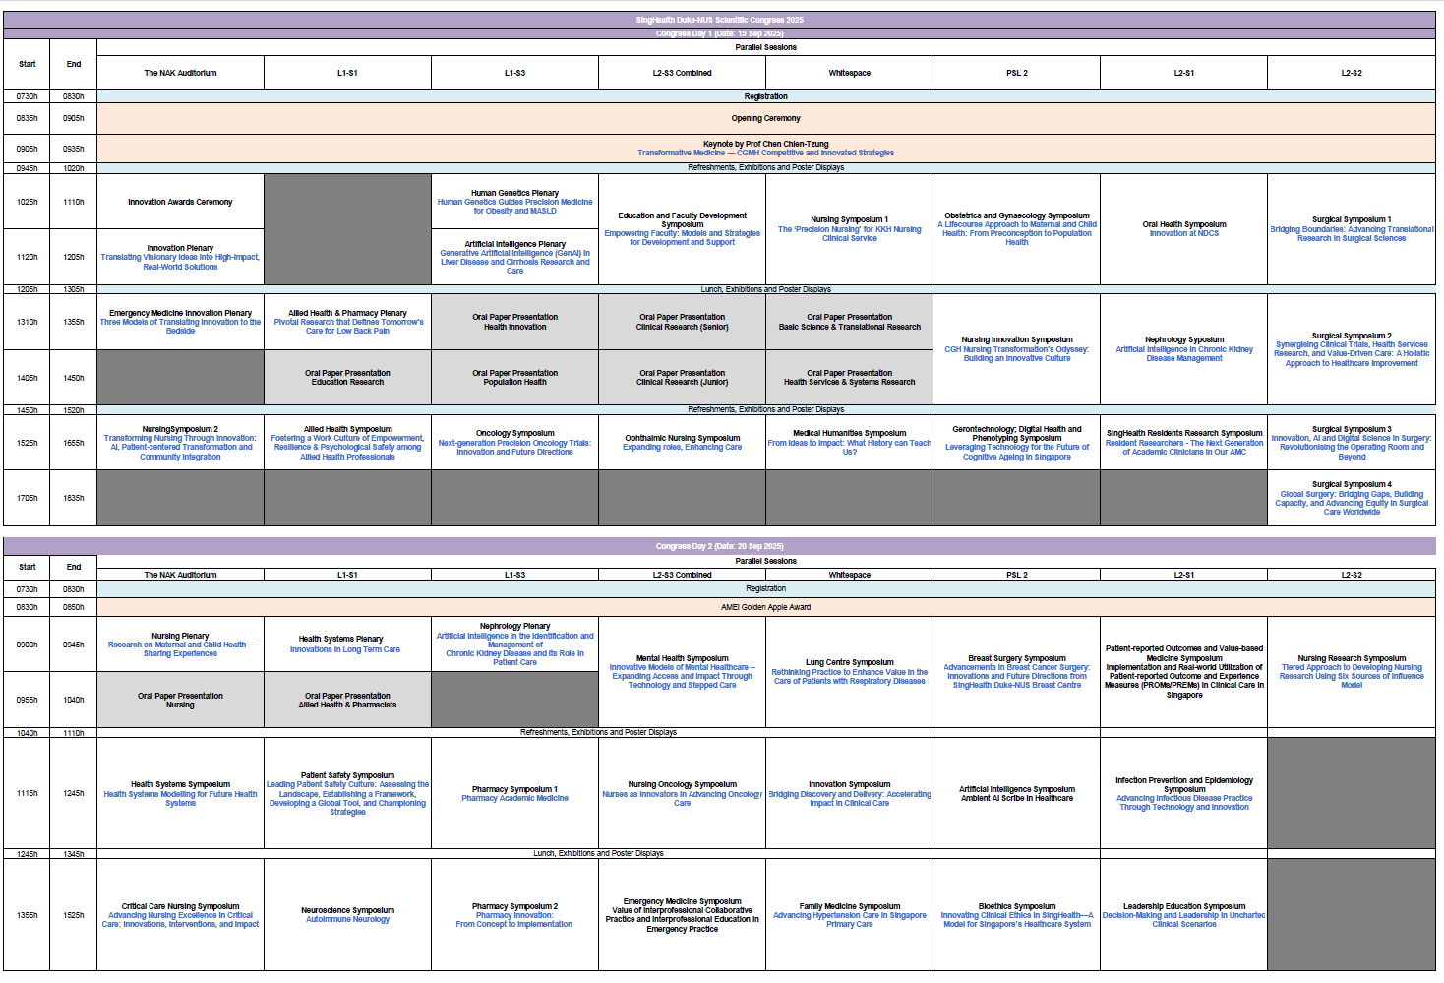This screenshot has width=1444, height=983.
Task: Click SingHealth Duke-NUS Scientific Congress 2025 title
Action: point(719,20)
